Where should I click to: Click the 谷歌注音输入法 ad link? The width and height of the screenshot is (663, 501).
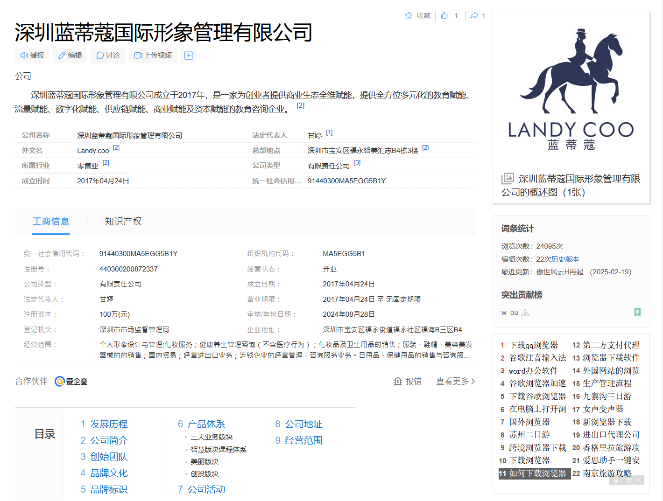tap(538, 358)
